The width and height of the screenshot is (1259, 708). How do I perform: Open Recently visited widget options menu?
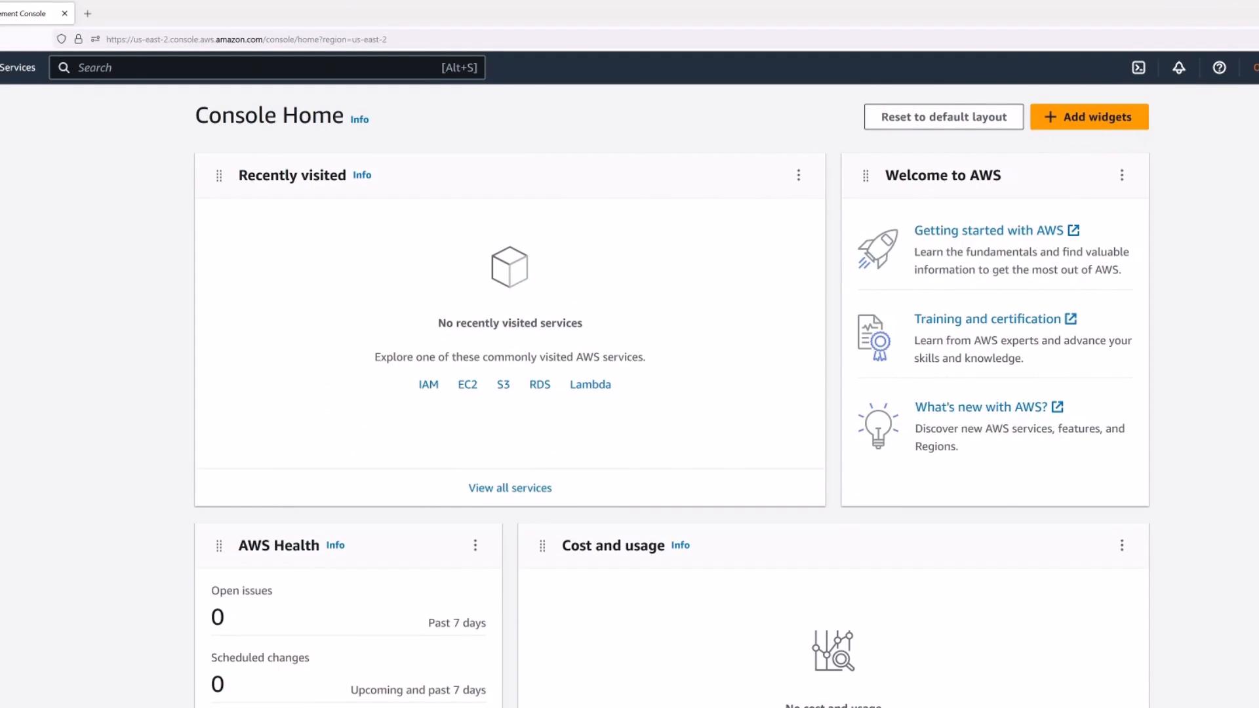[799, 175]
